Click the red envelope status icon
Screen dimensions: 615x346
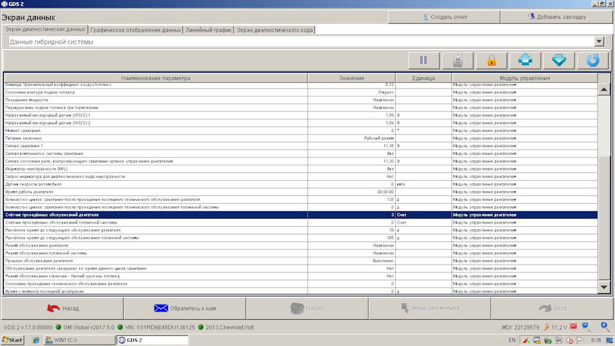point(573,327)
